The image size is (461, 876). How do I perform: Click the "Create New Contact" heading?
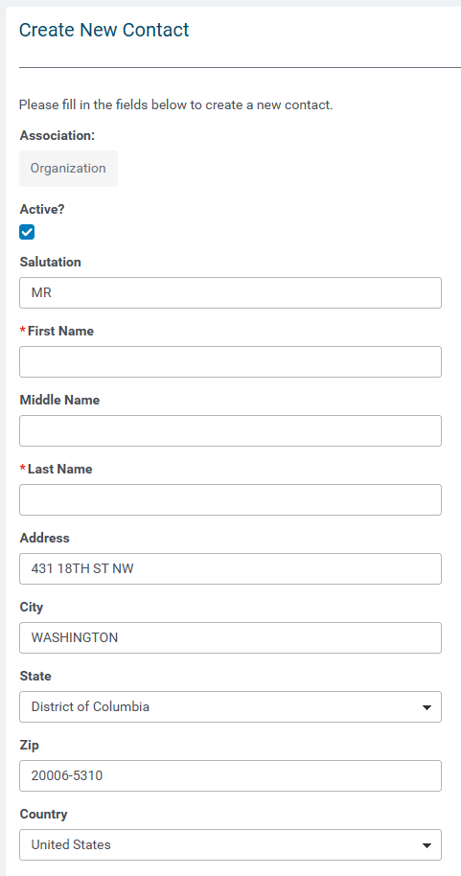click(x=104, y=30)
